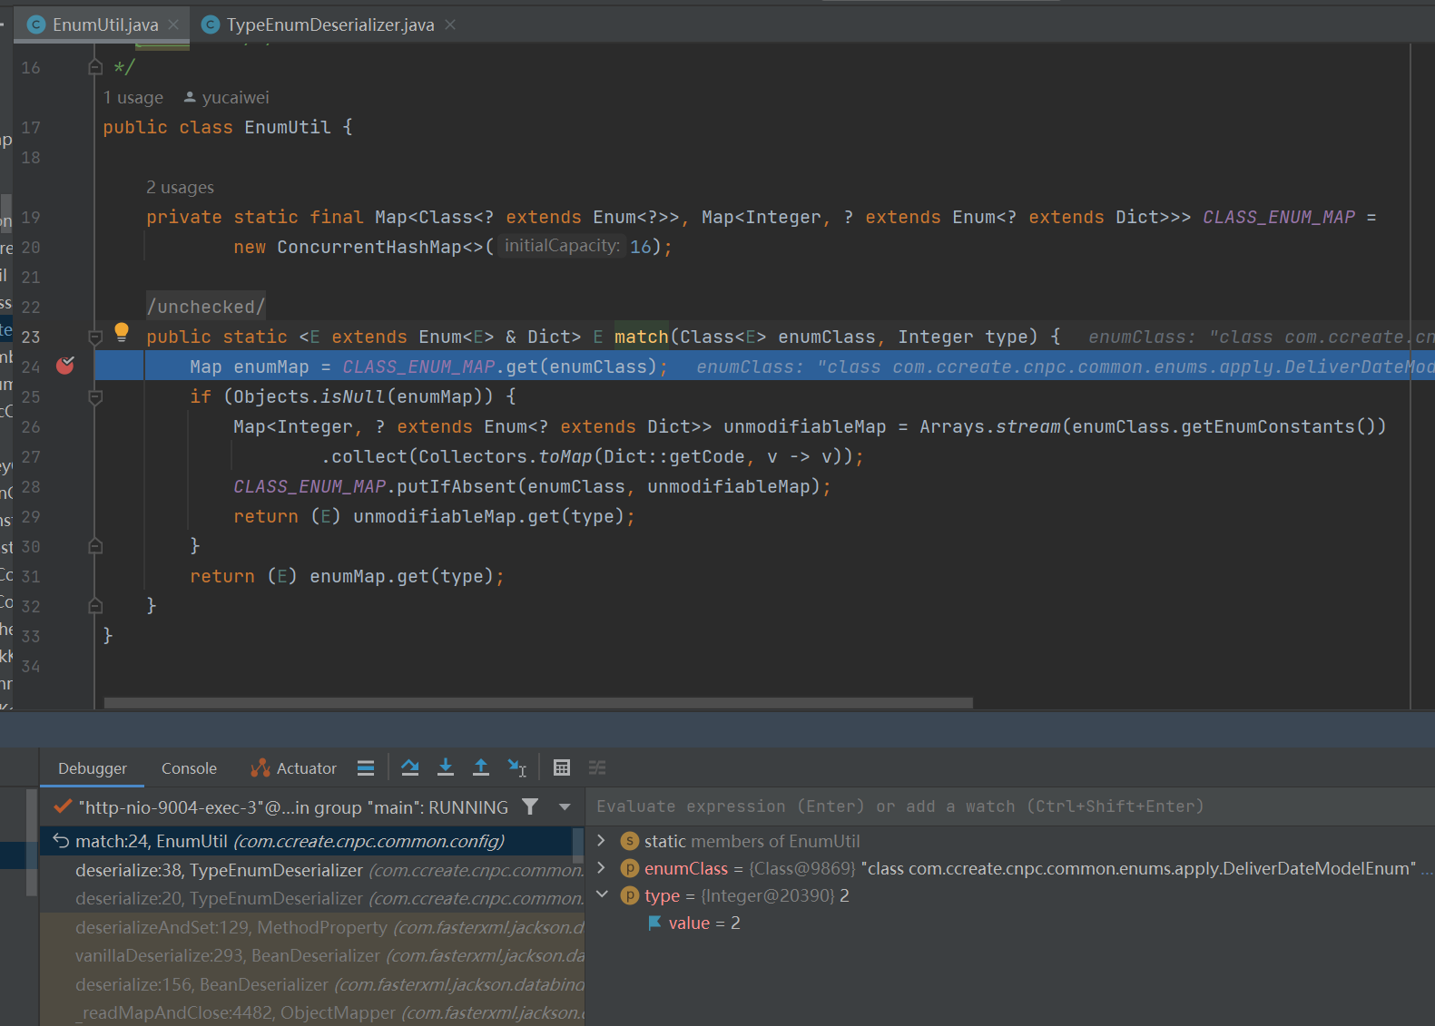Click the yucaiwei author annotation
Viewport: 1435px width, 1026px height.
pyautogui.click(x=227, y=97)
